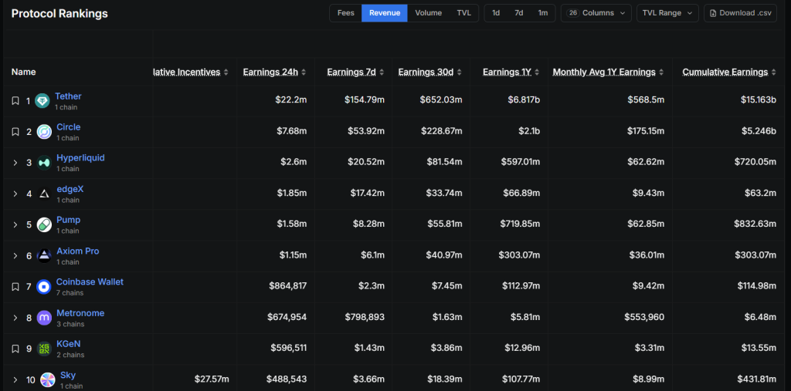The image size is (791, 391).
Task: Toggle bookmark for Circle
Action: point(15,132)
